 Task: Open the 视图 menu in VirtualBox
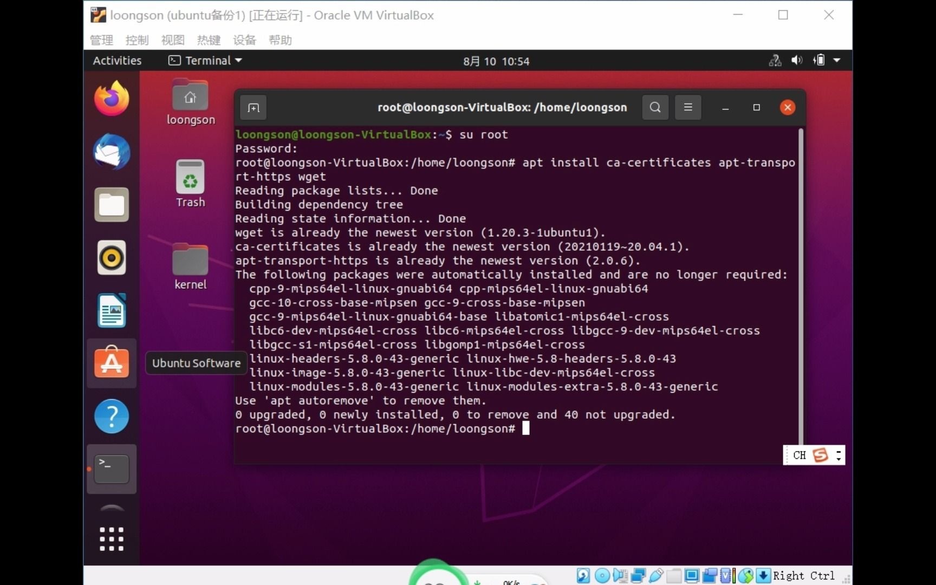coord(173,40)
